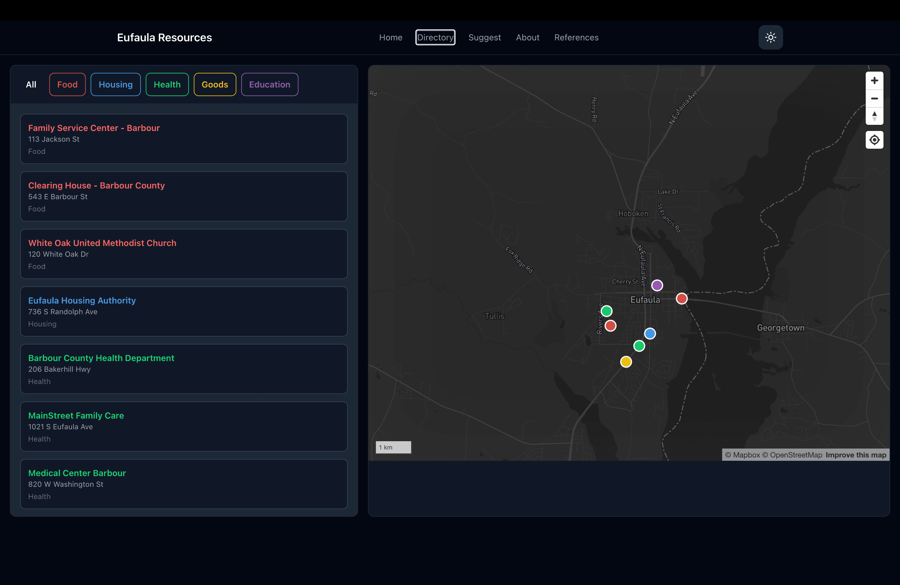This screenshot has width=900, height=585.
Task: Go to the Home page
Action: pyautogui.click(x=391, y=37)
